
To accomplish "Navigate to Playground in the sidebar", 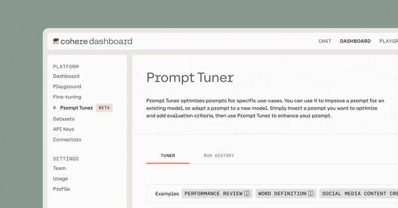I will 67,87.
